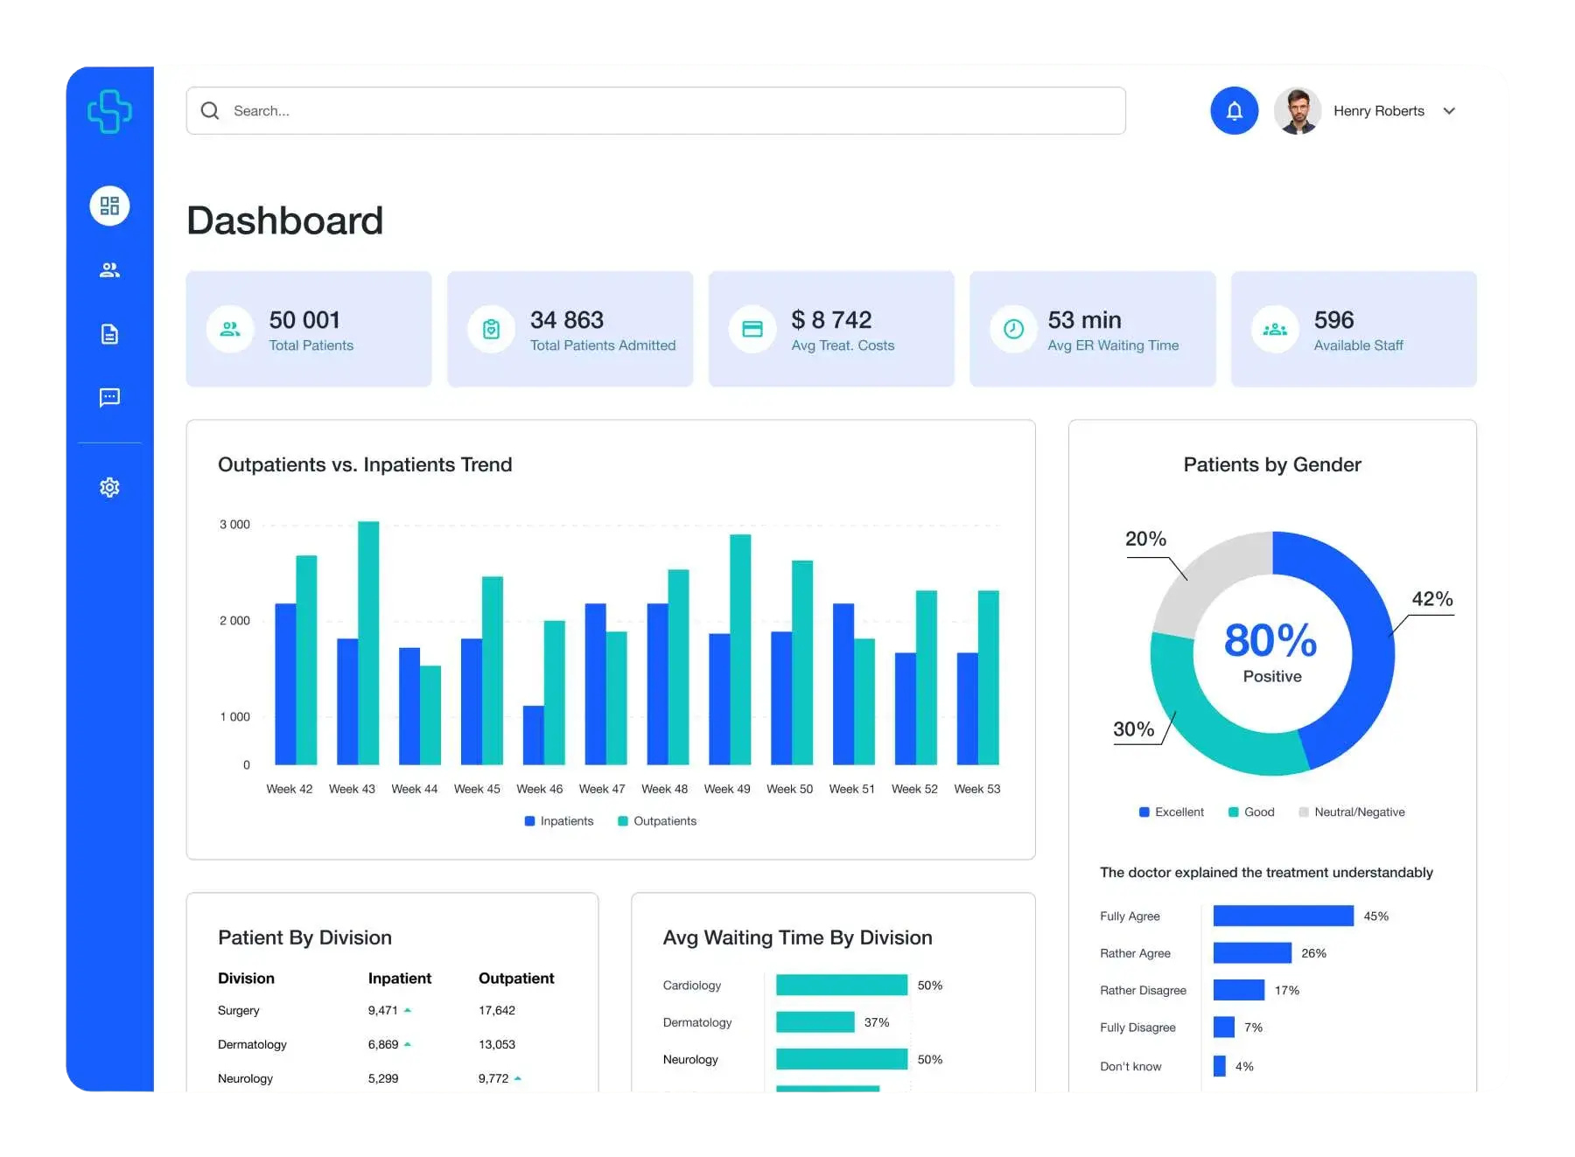Click up arrow beside 6,869
The height and width of the screenshot is (1157, 1575).
[x=407, y=1044]
